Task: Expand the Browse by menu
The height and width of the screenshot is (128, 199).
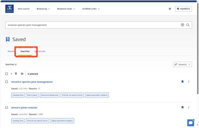Action: (x=43, y=9)
